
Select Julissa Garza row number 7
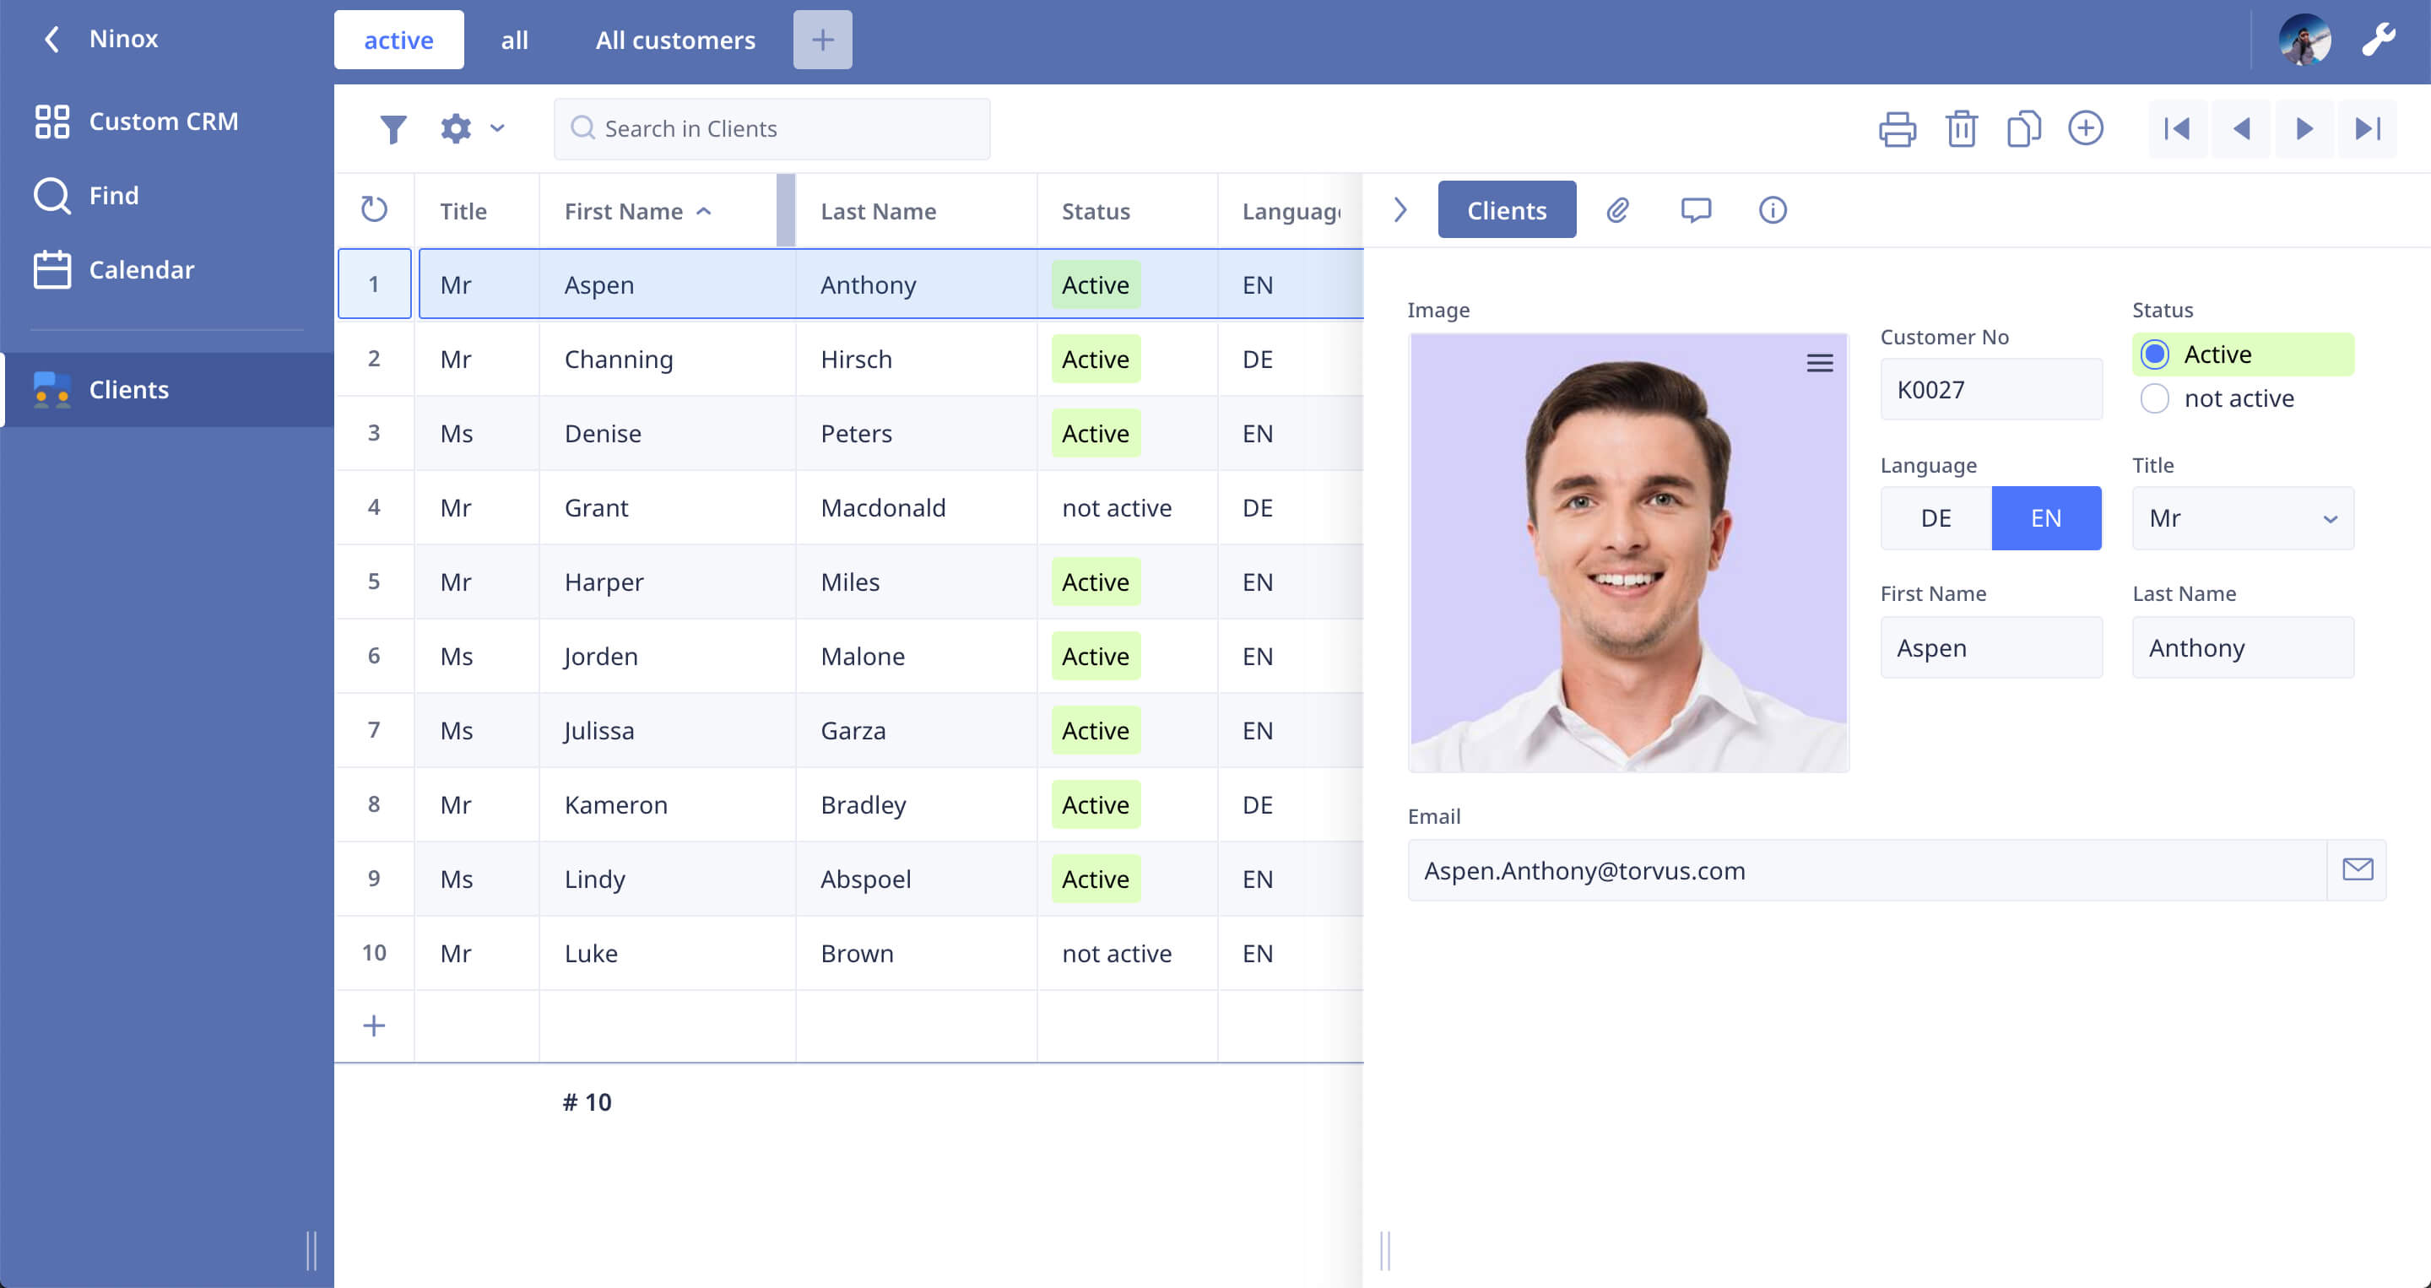[x=374, y=729]
